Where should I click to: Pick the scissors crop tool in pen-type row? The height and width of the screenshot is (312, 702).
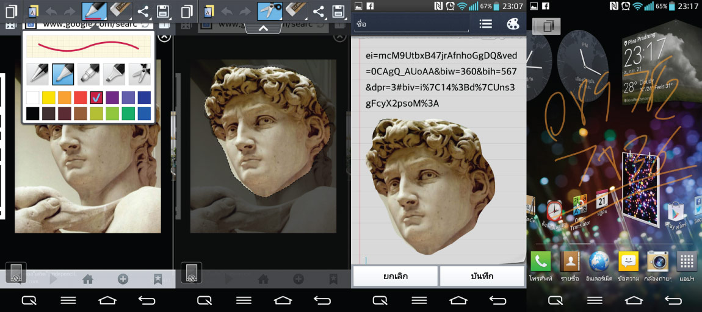point(139,74)
